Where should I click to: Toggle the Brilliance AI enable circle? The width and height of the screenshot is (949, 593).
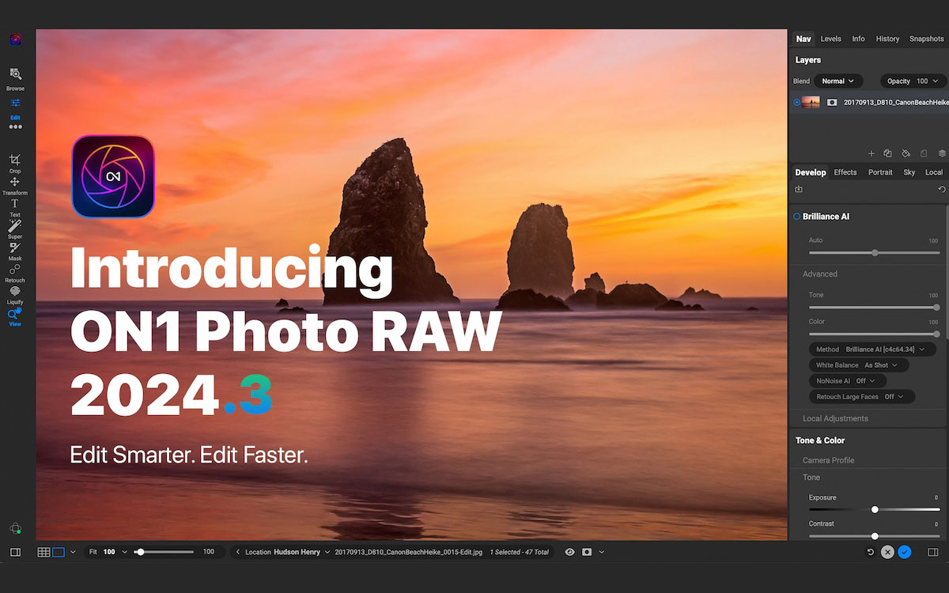797,216
